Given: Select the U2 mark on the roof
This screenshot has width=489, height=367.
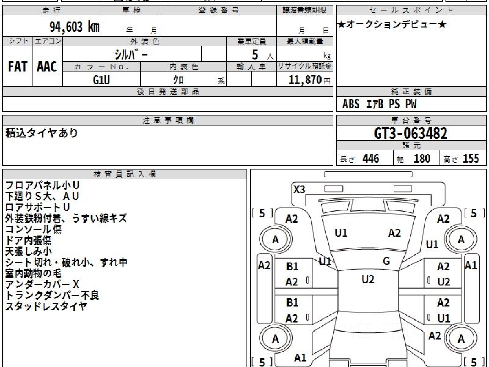Looking at the screenshot, I should tap(368, 279).
